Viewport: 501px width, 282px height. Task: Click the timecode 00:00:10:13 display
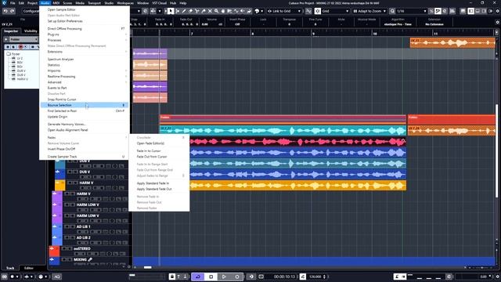pyautogui.click(x=284, y=277)
